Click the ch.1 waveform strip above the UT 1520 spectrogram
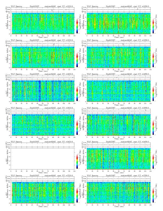The image size is (163, 211). pos(43,111)
